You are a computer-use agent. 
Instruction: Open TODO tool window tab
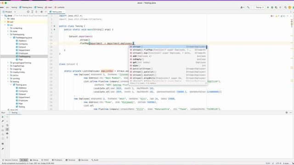[45, 160]
